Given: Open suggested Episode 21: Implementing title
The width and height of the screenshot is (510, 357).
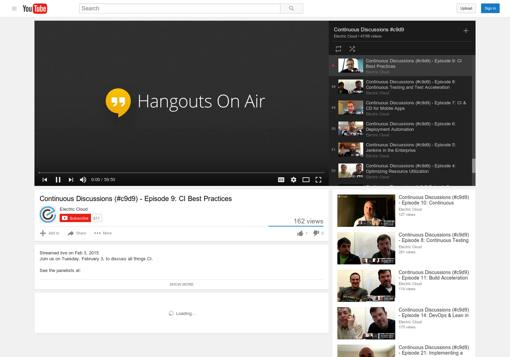Looking at the screenshot, I should tap(433, 350).
